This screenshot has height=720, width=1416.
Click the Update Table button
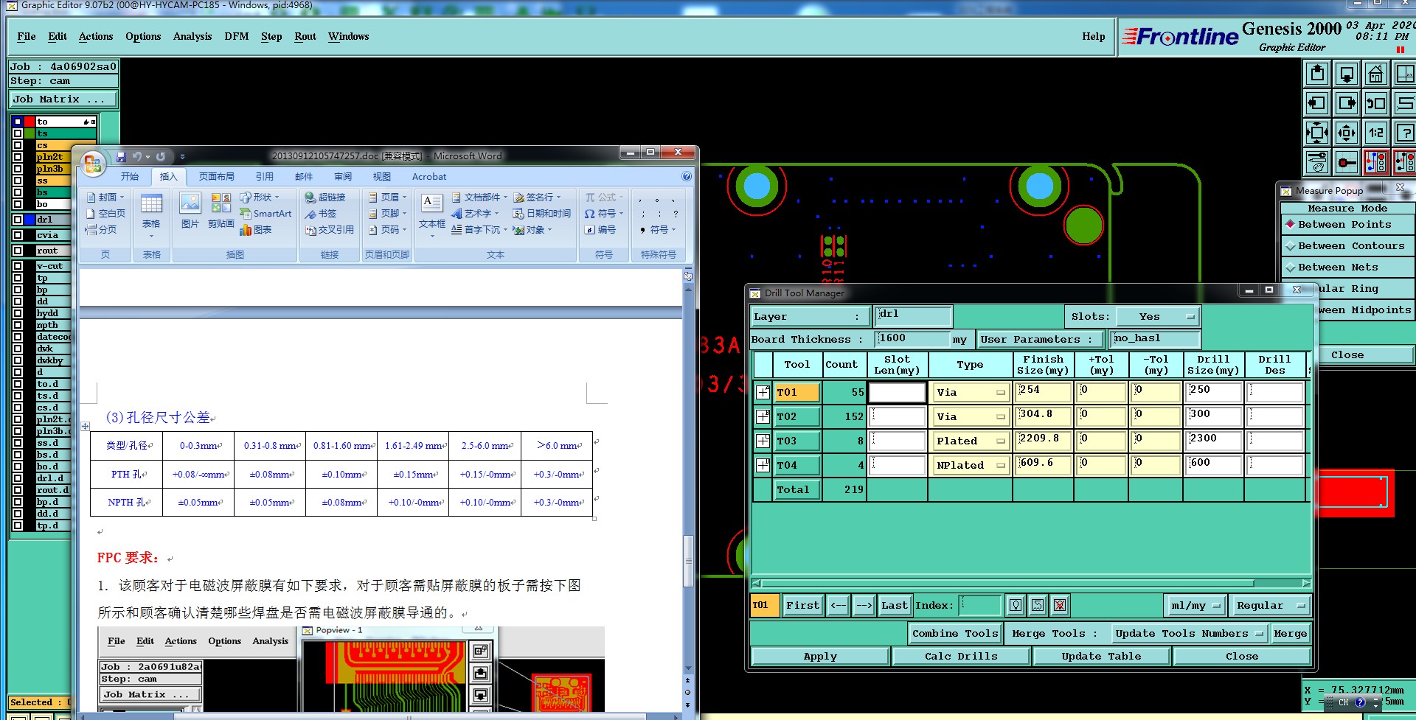(x=1101, y=657)
